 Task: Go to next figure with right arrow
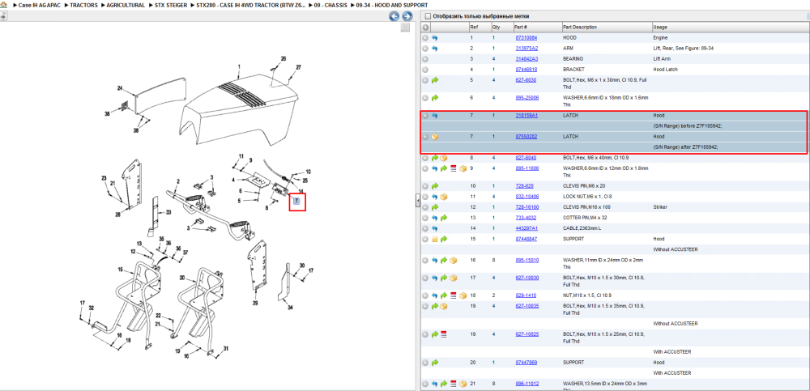coord(407,16)
